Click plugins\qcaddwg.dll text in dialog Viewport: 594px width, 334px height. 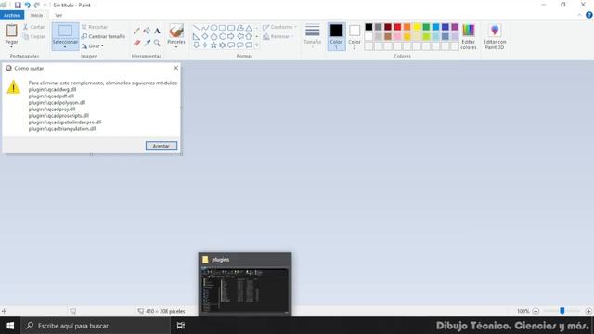[x=52, y=89]
